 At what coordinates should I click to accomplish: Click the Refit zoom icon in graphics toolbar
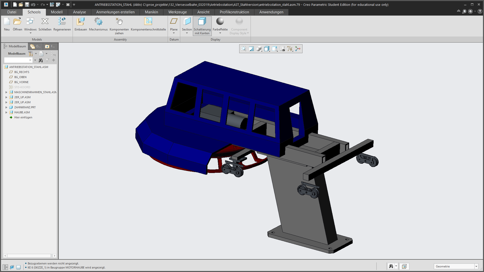click(244, 49)
